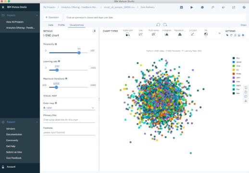Click the save refinery flow icon
Viewport: 249px width, 173px height.
click(x=181, y=7)
